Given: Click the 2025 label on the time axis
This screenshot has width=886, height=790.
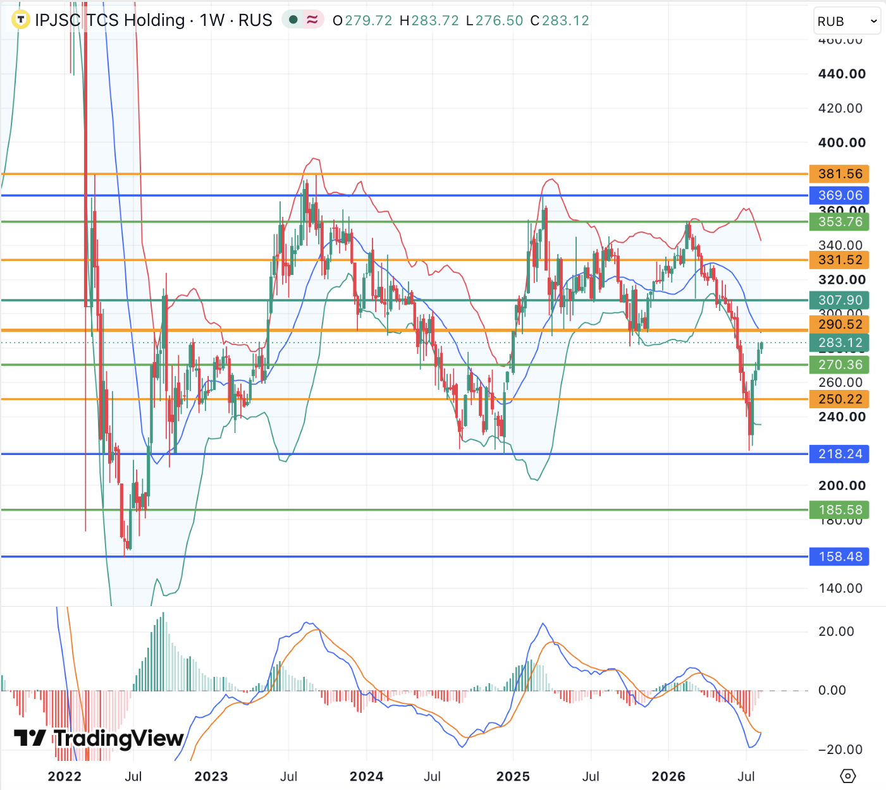Looking at the screenshot, I should pos(513,777).
